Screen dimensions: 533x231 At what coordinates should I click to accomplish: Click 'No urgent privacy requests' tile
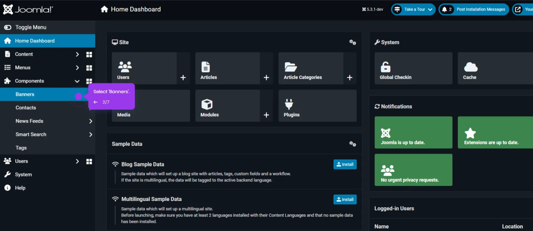click(413, 170)
